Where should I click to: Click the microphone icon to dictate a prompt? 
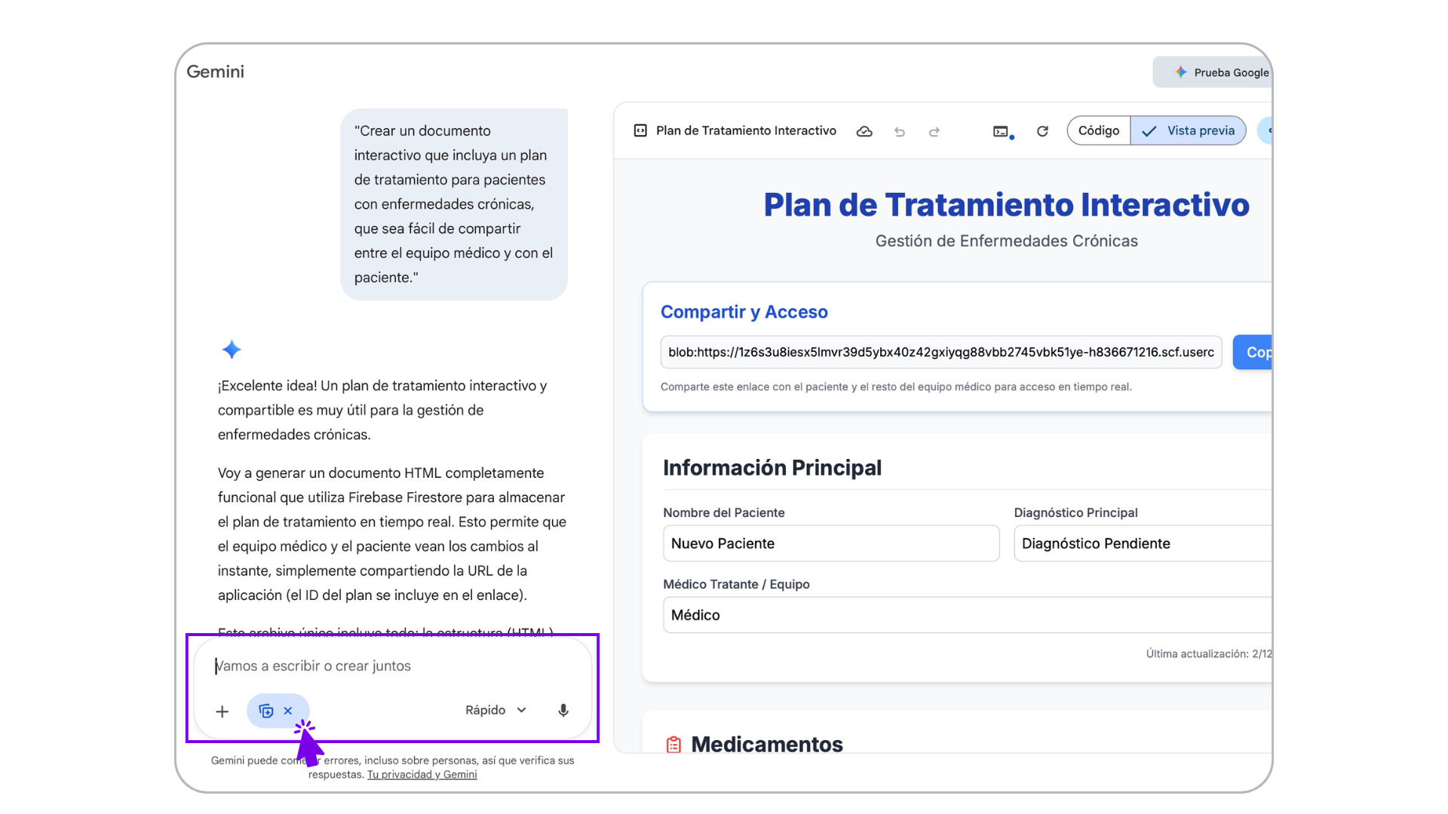click(563, 710)
